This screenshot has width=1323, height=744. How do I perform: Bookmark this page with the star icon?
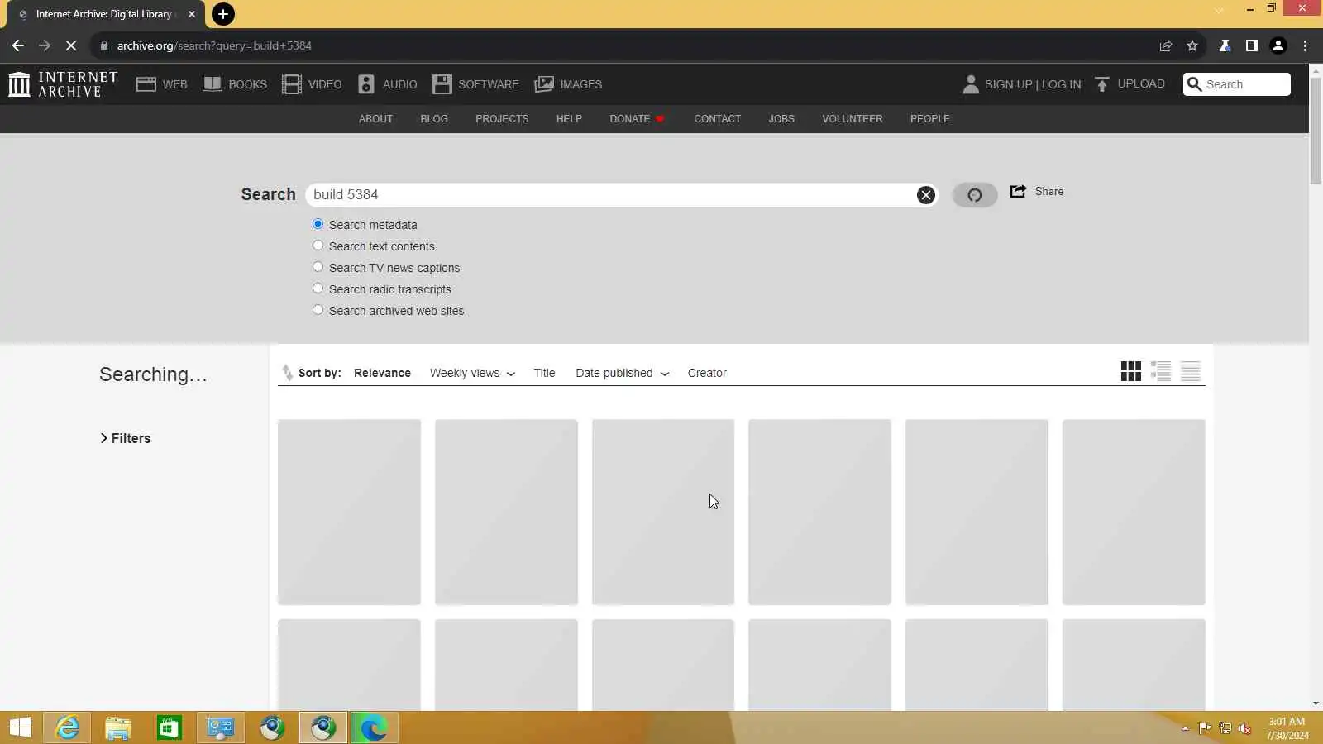pyautogui.click(x=1192, y=45)
